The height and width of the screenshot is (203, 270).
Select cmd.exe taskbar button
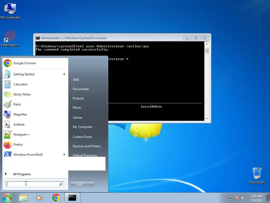click(x=72, y=198)
